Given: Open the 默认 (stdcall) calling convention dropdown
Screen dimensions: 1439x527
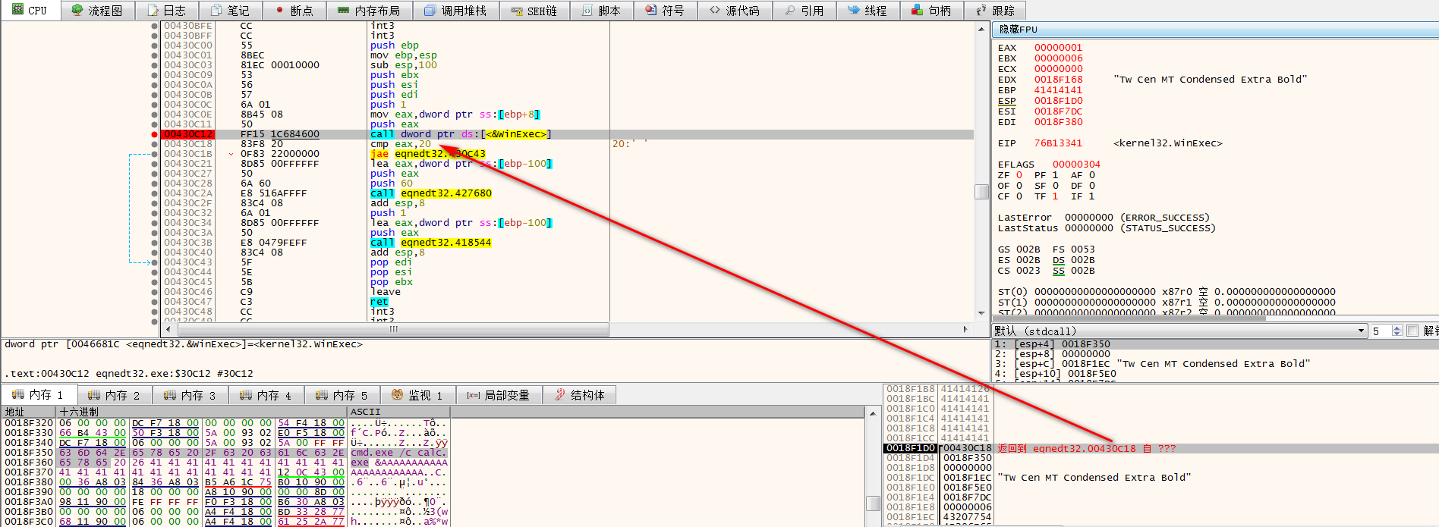Looking at the screenshot, I should [1179, 331].
